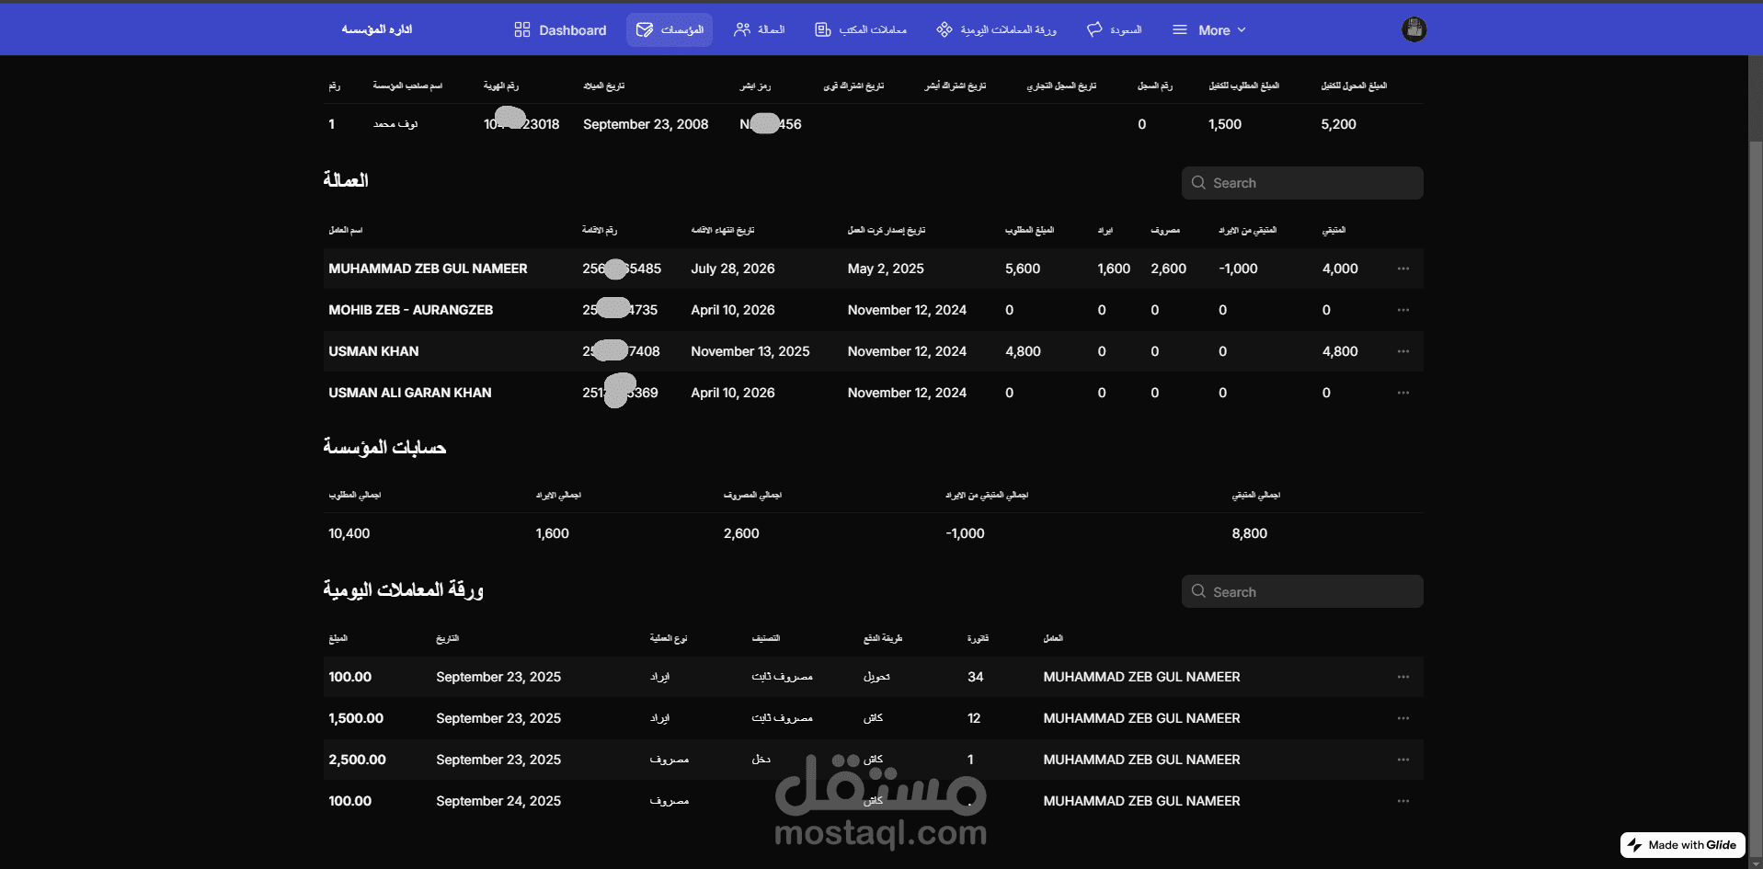Image resolution: width=1763 pixels, height=869 pixels.
Task: Open the three-dot menu for USMAN KHAN row
Action: [x=1402, y=351]
